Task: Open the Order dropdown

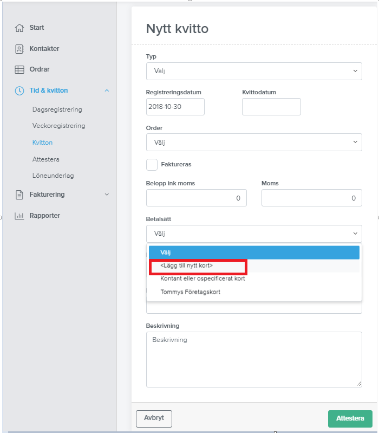Action: tap(254, 142)
